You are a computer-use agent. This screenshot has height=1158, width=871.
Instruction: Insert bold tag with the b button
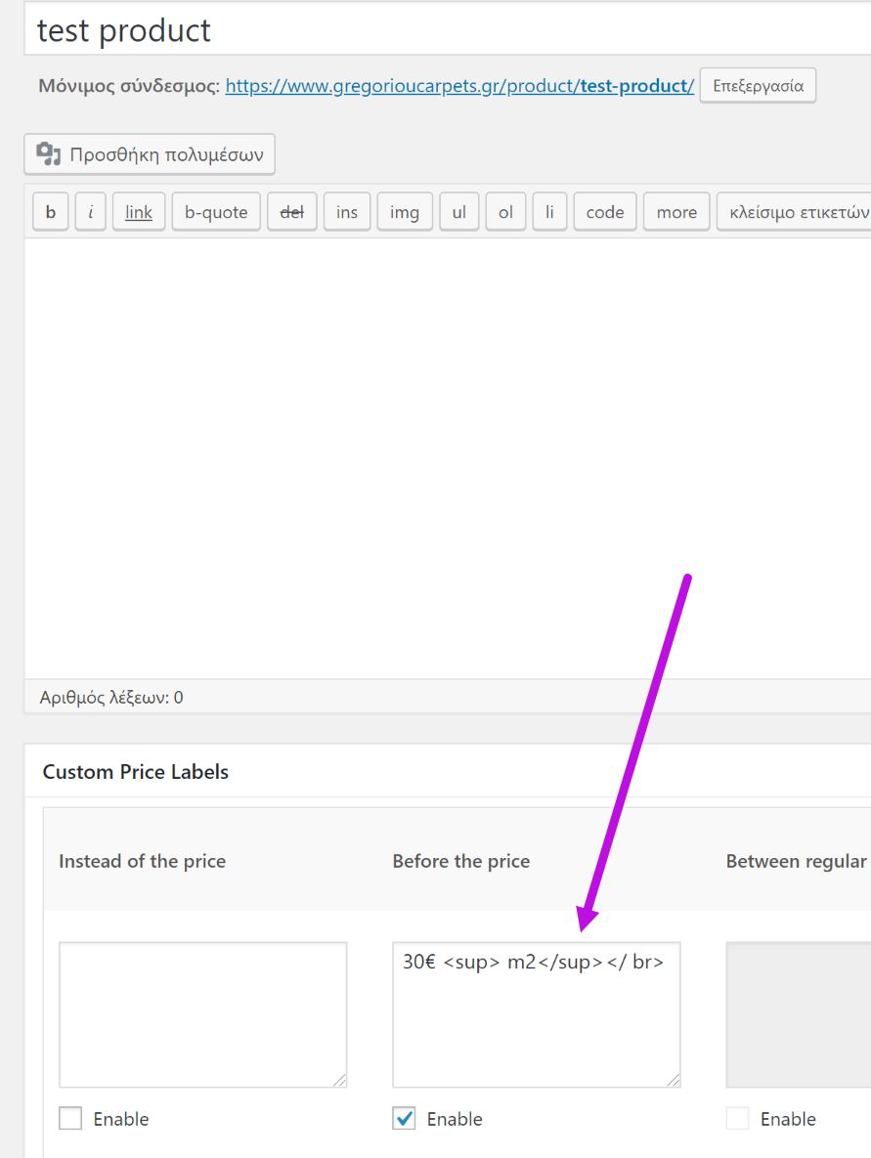[x=50, y=212]
